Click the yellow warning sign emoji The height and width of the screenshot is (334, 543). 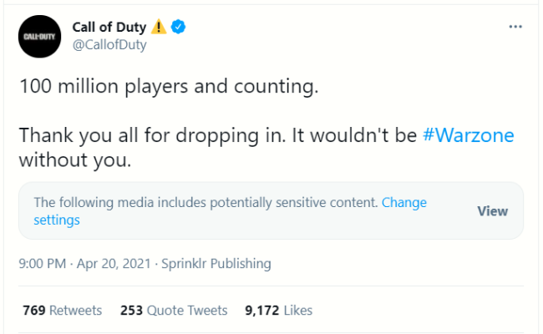click(159, 27)
